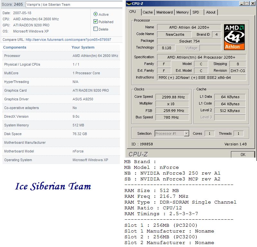Click the Bus Speed value 780 MHz
This screenshot has height=247, width=257.
[x=172, y=117]
